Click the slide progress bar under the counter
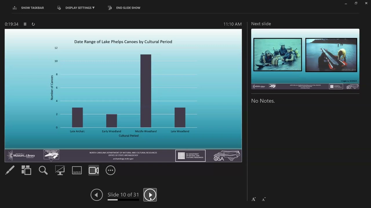Image resolution: width=371 pixels, height=208 pixels. pos(123,200)
